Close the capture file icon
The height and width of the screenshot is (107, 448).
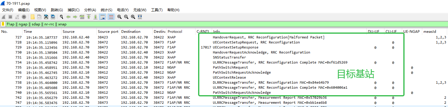pos(46,17)
